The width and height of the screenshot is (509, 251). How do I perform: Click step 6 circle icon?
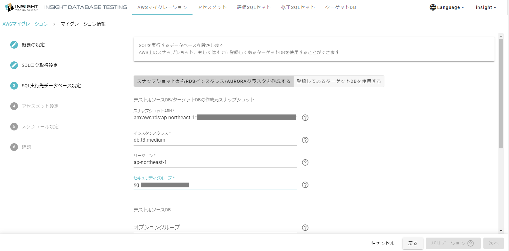(14, 147)
